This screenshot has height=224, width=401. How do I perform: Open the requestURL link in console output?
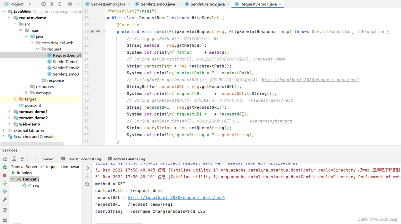tap(176, 197)
